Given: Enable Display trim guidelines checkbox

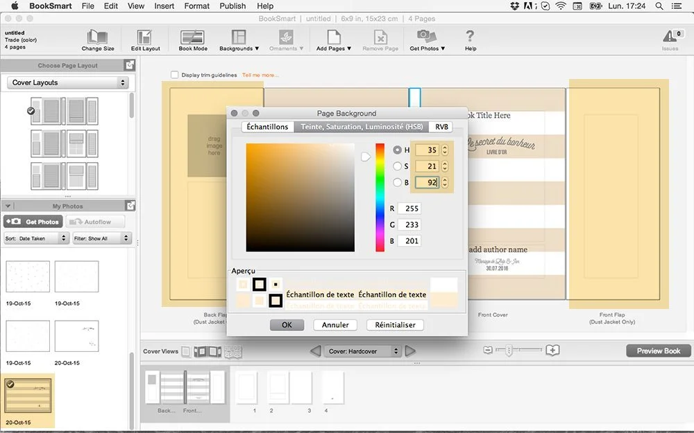Looking at the screenshot, I should coord(174,75).
